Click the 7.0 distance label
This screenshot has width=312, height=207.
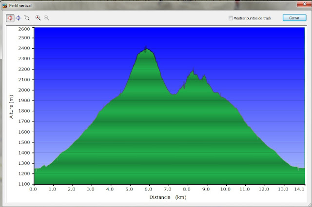[168, 189]
